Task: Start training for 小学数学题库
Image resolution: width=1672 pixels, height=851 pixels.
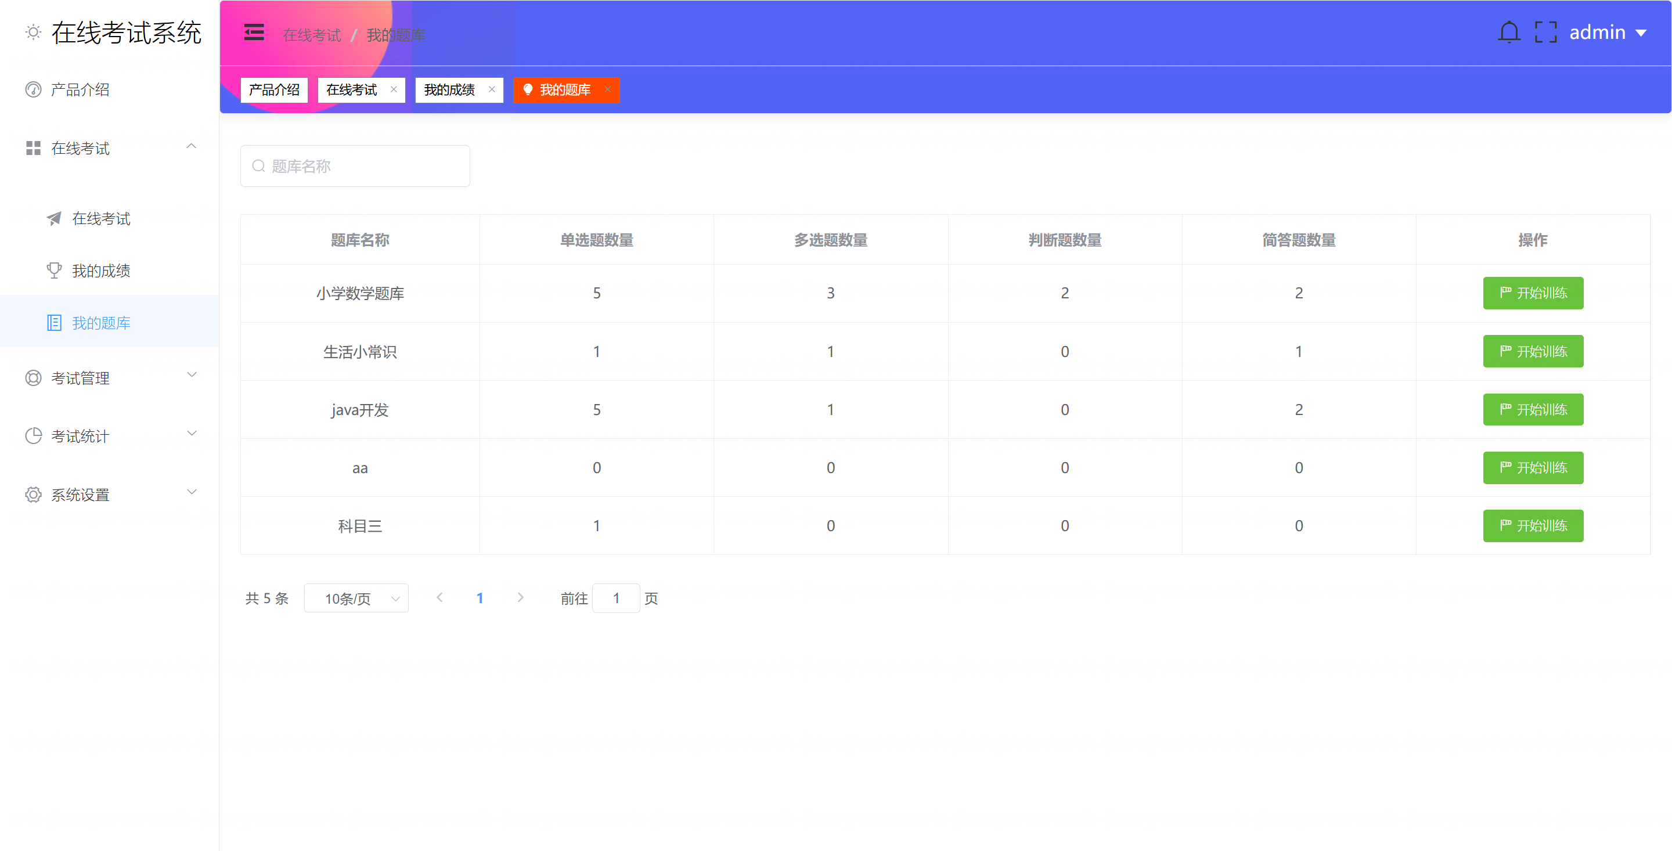Action: coord(1533,293)
